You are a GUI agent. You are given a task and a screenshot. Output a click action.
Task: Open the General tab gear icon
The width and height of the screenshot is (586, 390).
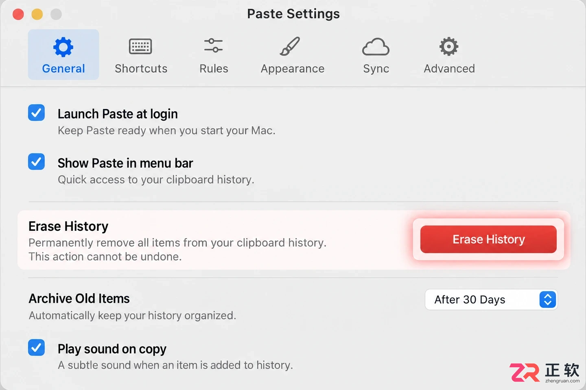click(x=63, y=47)
